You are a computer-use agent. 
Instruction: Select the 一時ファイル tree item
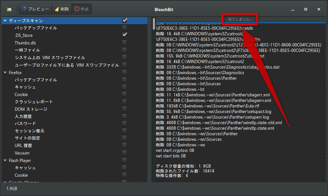point(27,50)
